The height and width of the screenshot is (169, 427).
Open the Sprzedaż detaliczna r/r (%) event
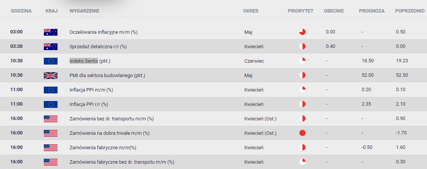tap(98, 46)
